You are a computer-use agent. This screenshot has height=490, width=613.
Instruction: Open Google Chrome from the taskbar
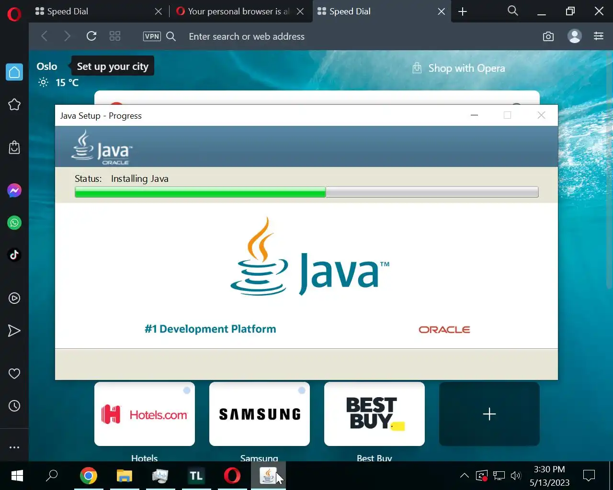coord(89,476)
